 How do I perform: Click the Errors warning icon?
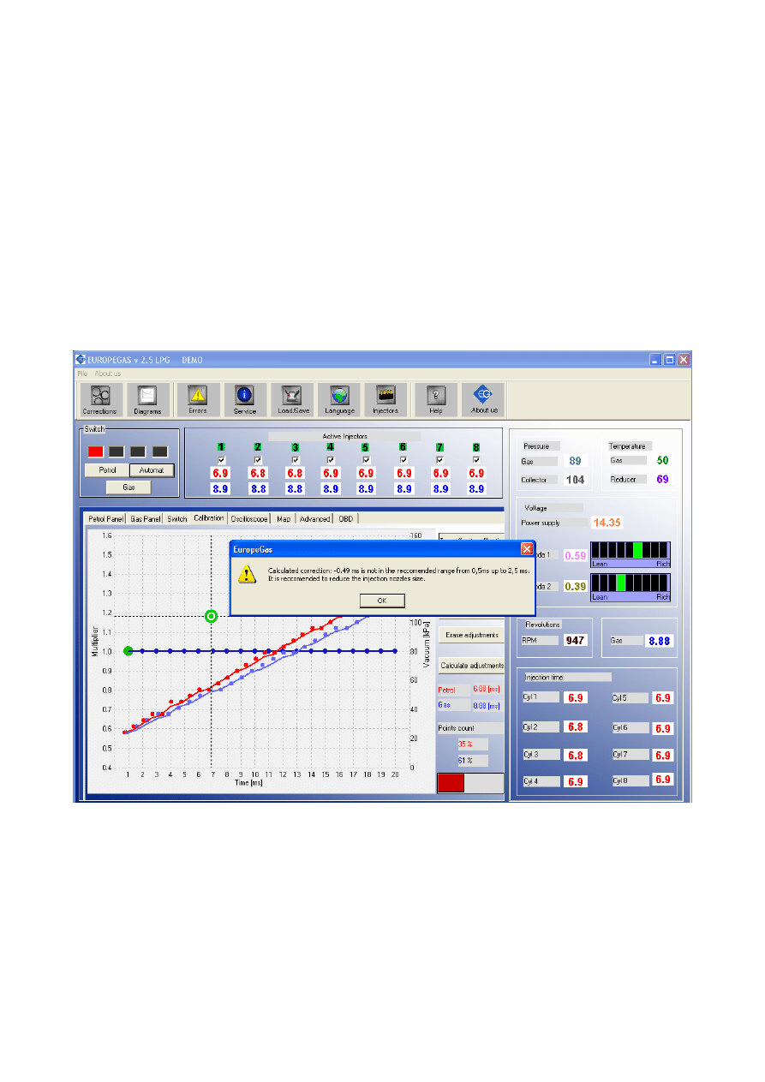198,399
